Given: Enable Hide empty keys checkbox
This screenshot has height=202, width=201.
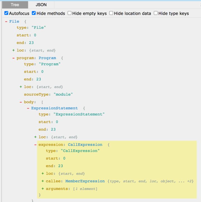Looking at the screenshot, I should (x=70, y=13).
